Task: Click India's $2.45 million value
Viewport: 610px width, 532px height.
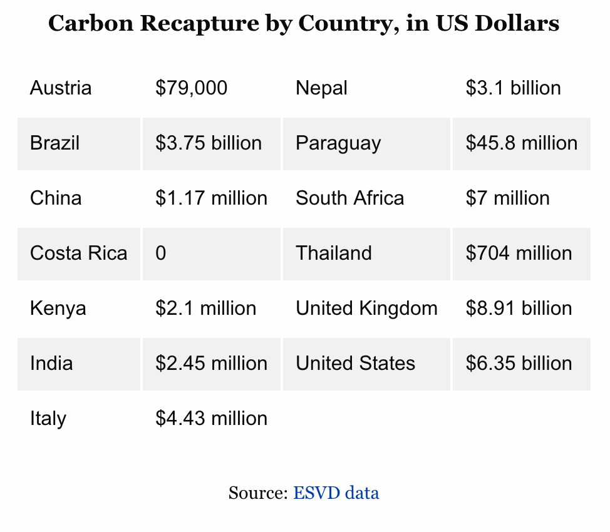Action: (211, 363)
